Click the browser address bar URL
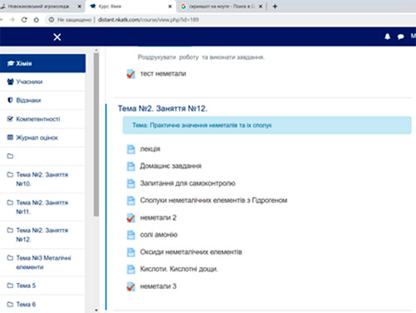Viewport: 416px width, 313px height. click(x=148, y=20)
